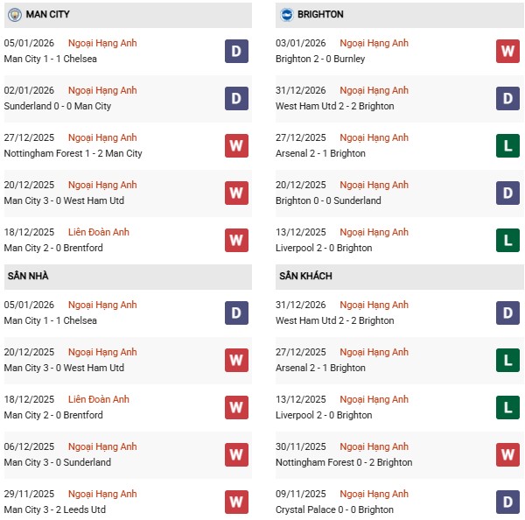
Task: Click the W badge for Nottingham Forest 1-2 Man City
Action: pyautogui.click(x=236, y=145)
